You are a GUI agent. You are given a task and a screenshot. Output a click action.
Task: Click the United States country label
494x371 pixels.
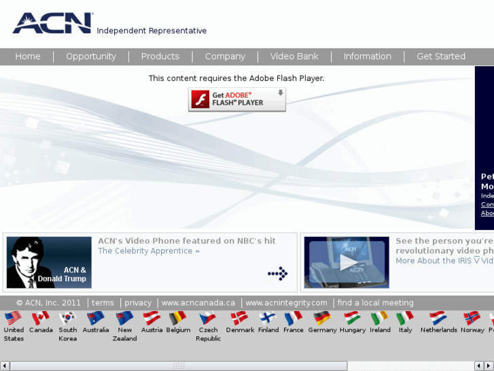[x=14, y=334]
